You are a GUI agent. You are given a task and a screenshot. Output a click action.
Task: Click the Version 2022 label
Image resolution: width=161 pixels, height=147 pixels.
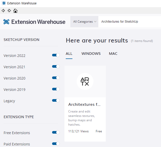pos(14,56)
